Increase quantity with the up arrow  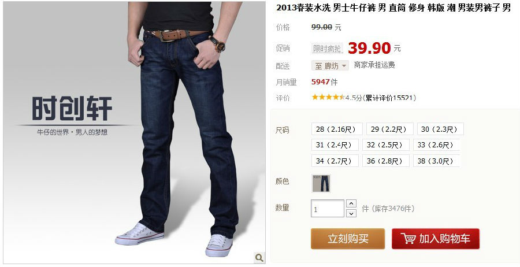(x=351, y=203)
